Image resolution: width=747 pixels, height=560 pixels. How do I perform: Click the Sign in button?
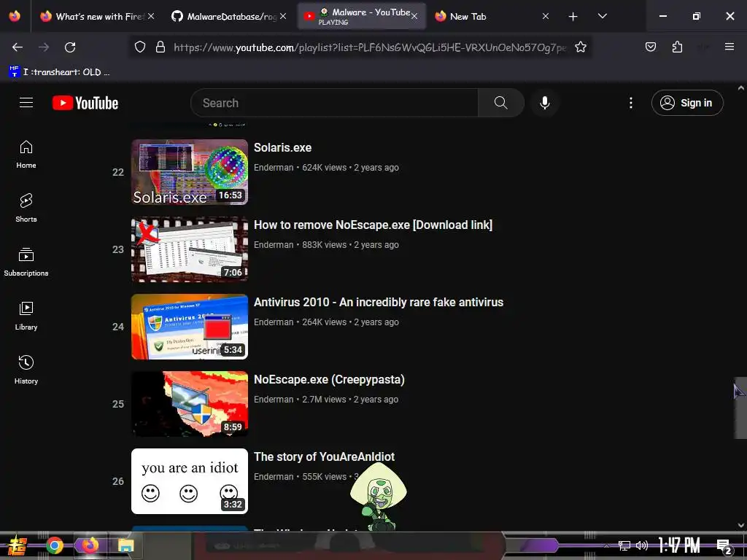[x=687, y=103]
